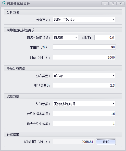Screen dimensions: 126x151
Task: Click the 威布尔 combo box text
Action: coord(58,76)
